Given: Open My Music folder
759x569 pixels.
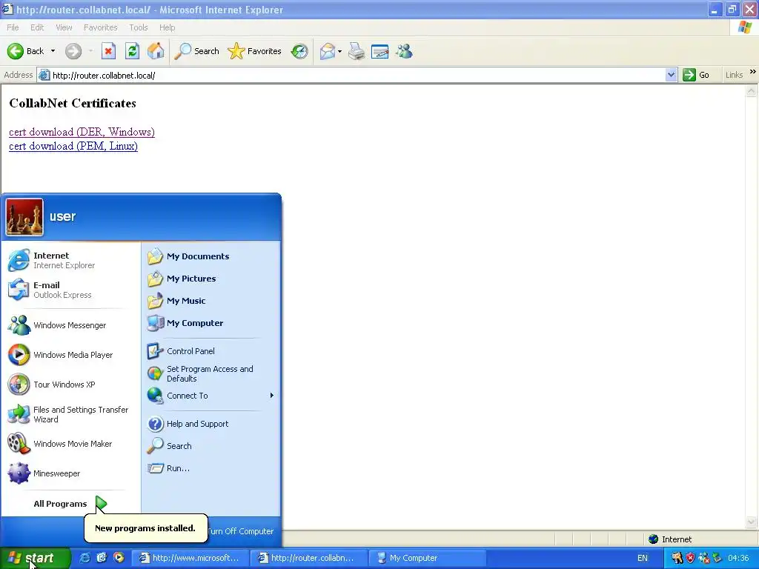Looking at the screenshot, I should pos(211,301).
